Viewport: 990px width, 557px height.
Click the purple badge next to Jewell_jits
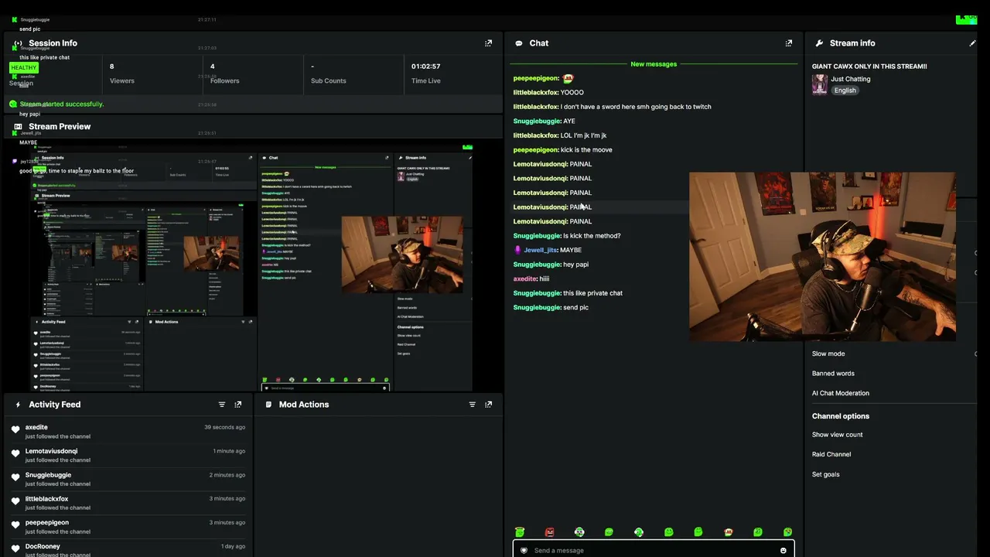point(518,250)
